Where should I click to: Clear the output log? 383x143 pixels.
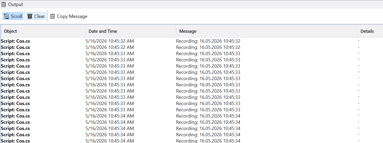(36, 16)
